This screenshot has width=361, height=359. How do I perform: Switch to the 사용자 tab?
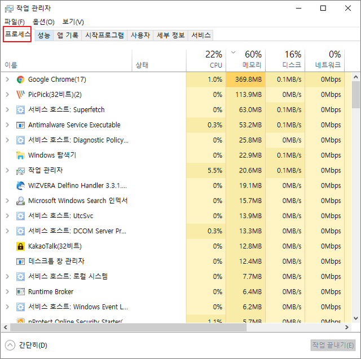click(140, 36)
